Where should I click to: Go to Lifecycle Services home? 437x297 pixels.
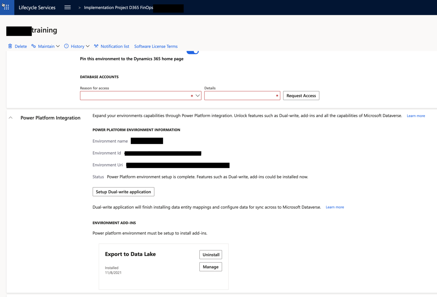click(37, 7)
